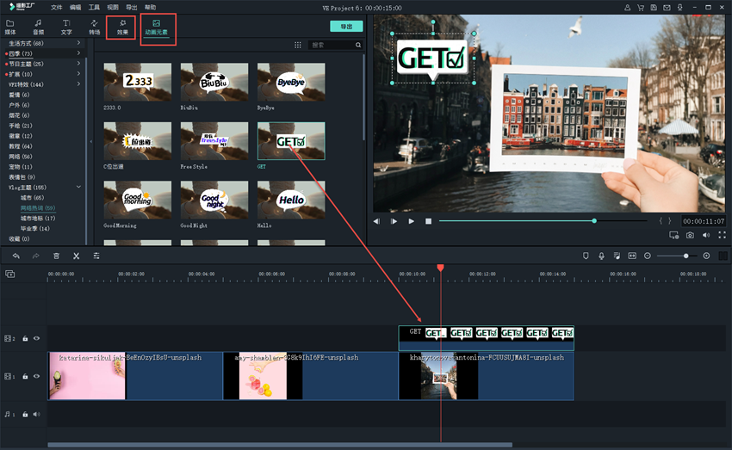732x450 pixels.
Task: Toggle the lock on video track 1
Action: (25, 377)
